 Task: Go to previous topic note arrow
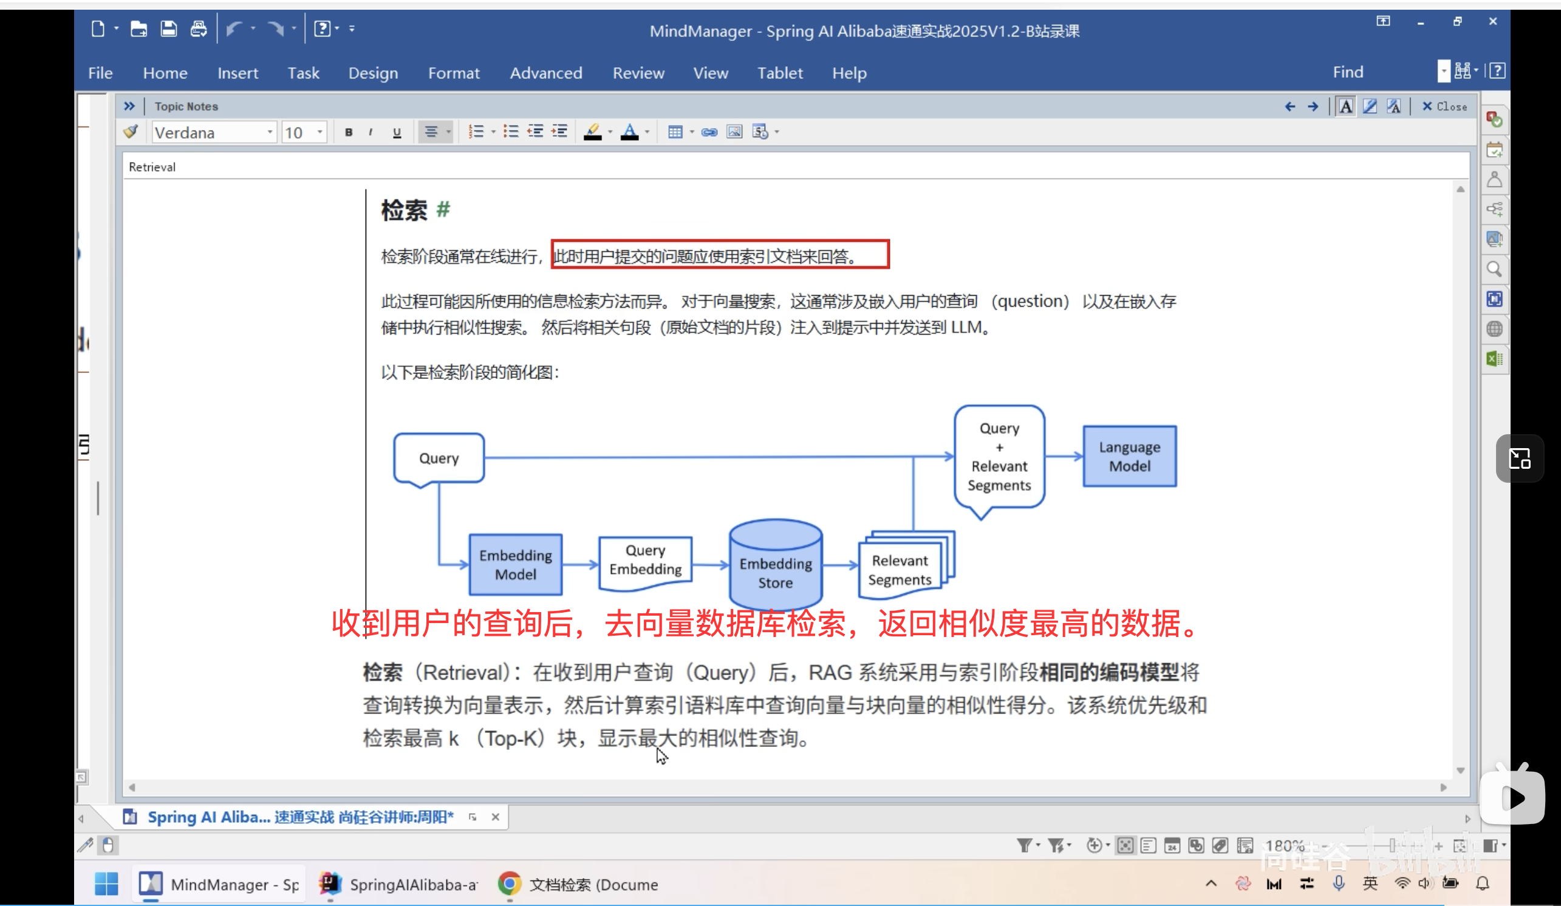[x=1289, y=106]
